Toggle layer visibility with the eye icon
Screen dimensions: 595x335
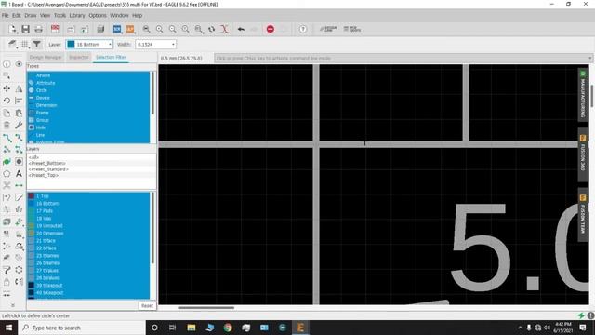pos(19,64)
